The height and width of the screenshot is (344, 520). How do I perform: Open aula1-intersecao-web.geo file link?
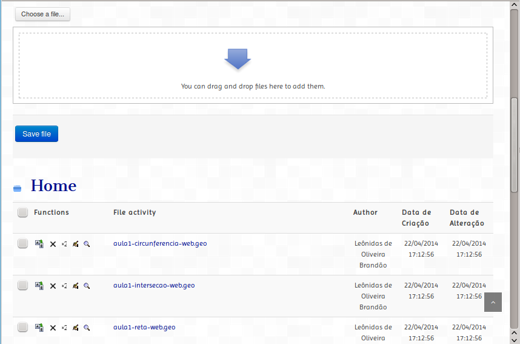pyautogui.click(x=154, y=285)
